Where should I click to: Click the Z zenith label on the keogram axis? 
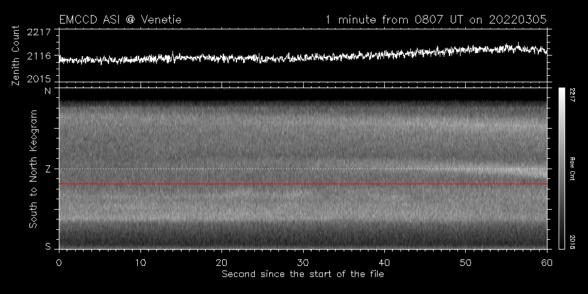pos(48,169)
